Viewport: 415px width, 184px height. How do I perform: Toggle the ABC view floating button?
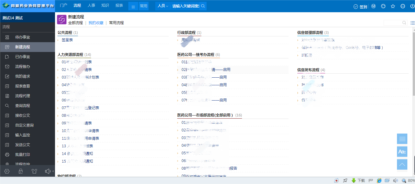(402, 152)
